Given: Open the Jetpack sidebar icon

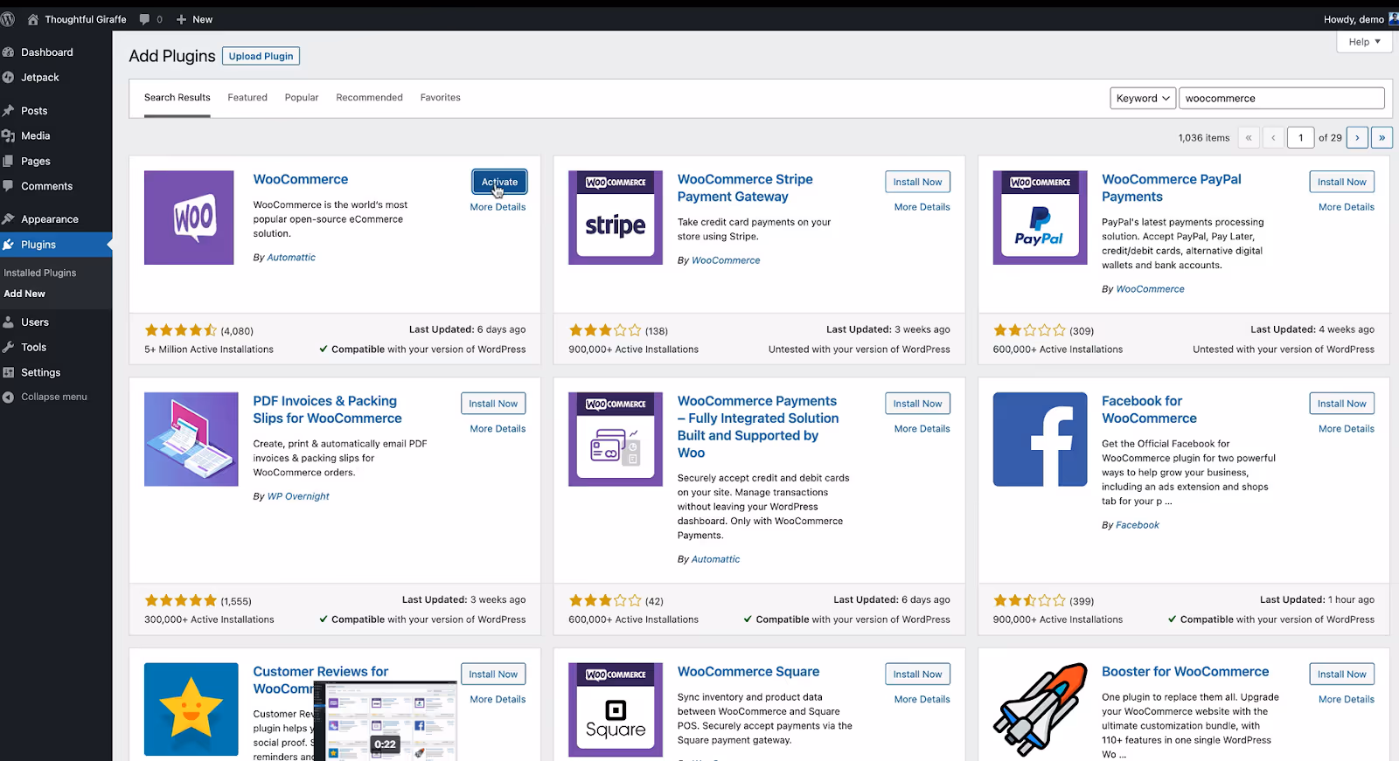Looking at the screenshot, I should pos(9,78).
